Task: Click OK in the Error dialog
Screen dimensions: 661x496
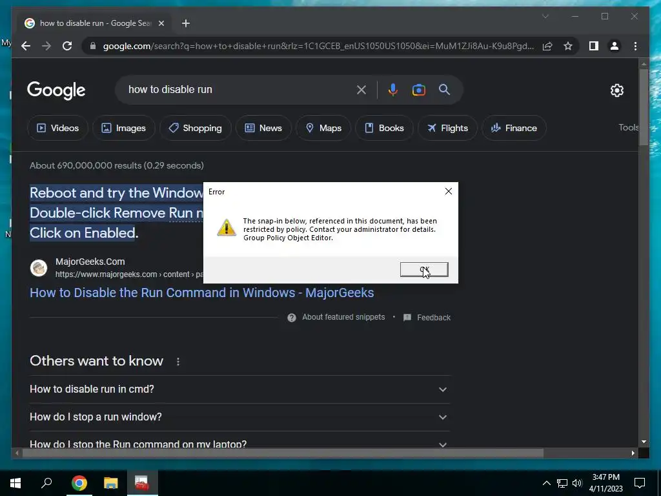Action: [424, 269]
